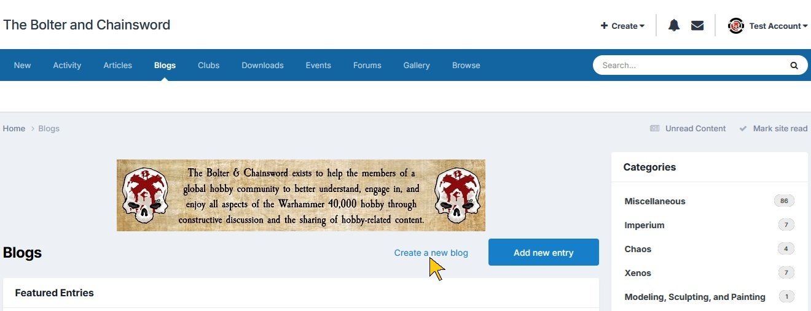811x311 pixels.
Task: Click the search magnifier icon
Action: pos(794,65)
